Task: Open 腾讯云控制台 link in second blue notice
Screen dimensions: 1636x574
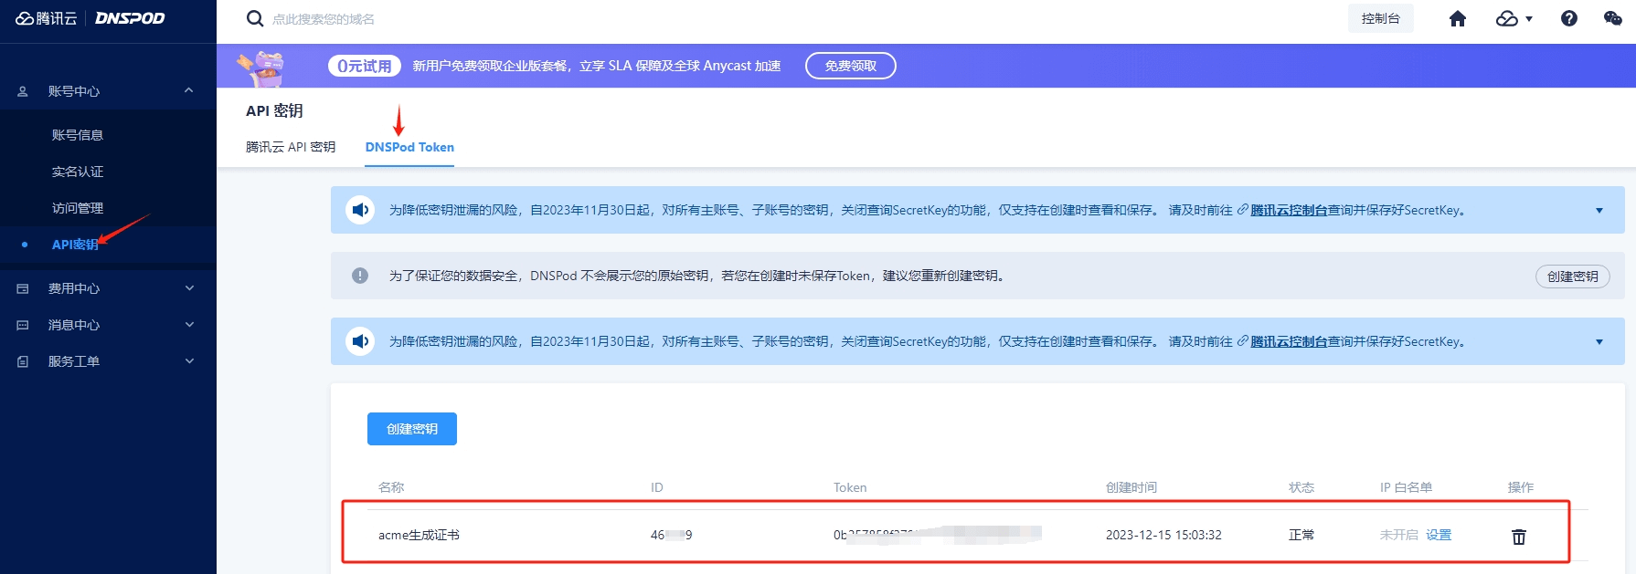Action: coord(1289,341)
